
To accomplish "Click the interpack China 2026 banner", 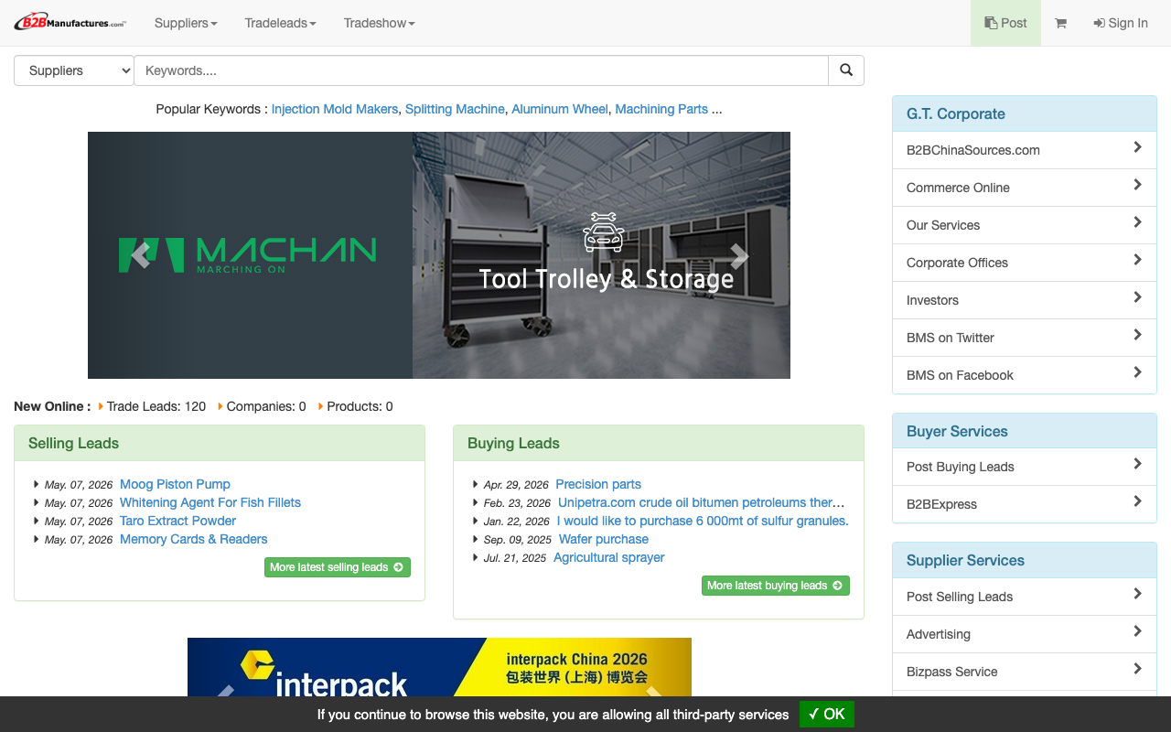I will point(439,667).
